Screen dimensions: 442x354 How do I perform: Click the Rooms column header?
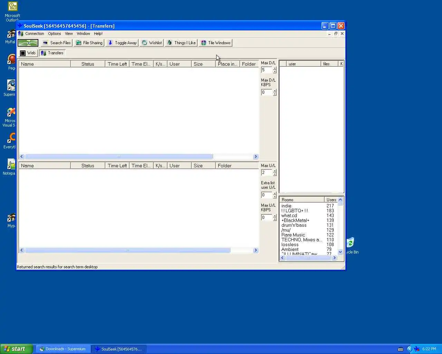click(302, 200)
